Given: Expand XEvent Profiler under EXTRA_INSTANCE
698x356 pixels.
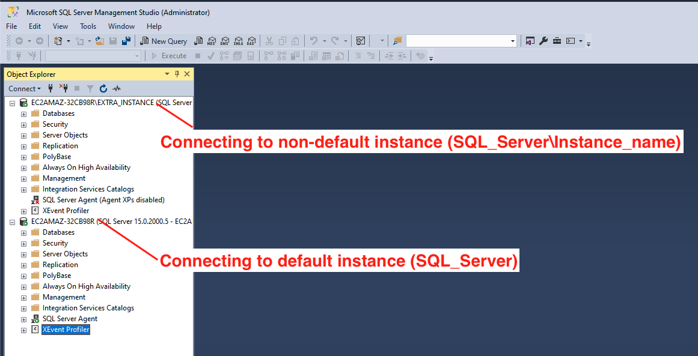Looking at the screenshot, I should (x=24, y=211).
